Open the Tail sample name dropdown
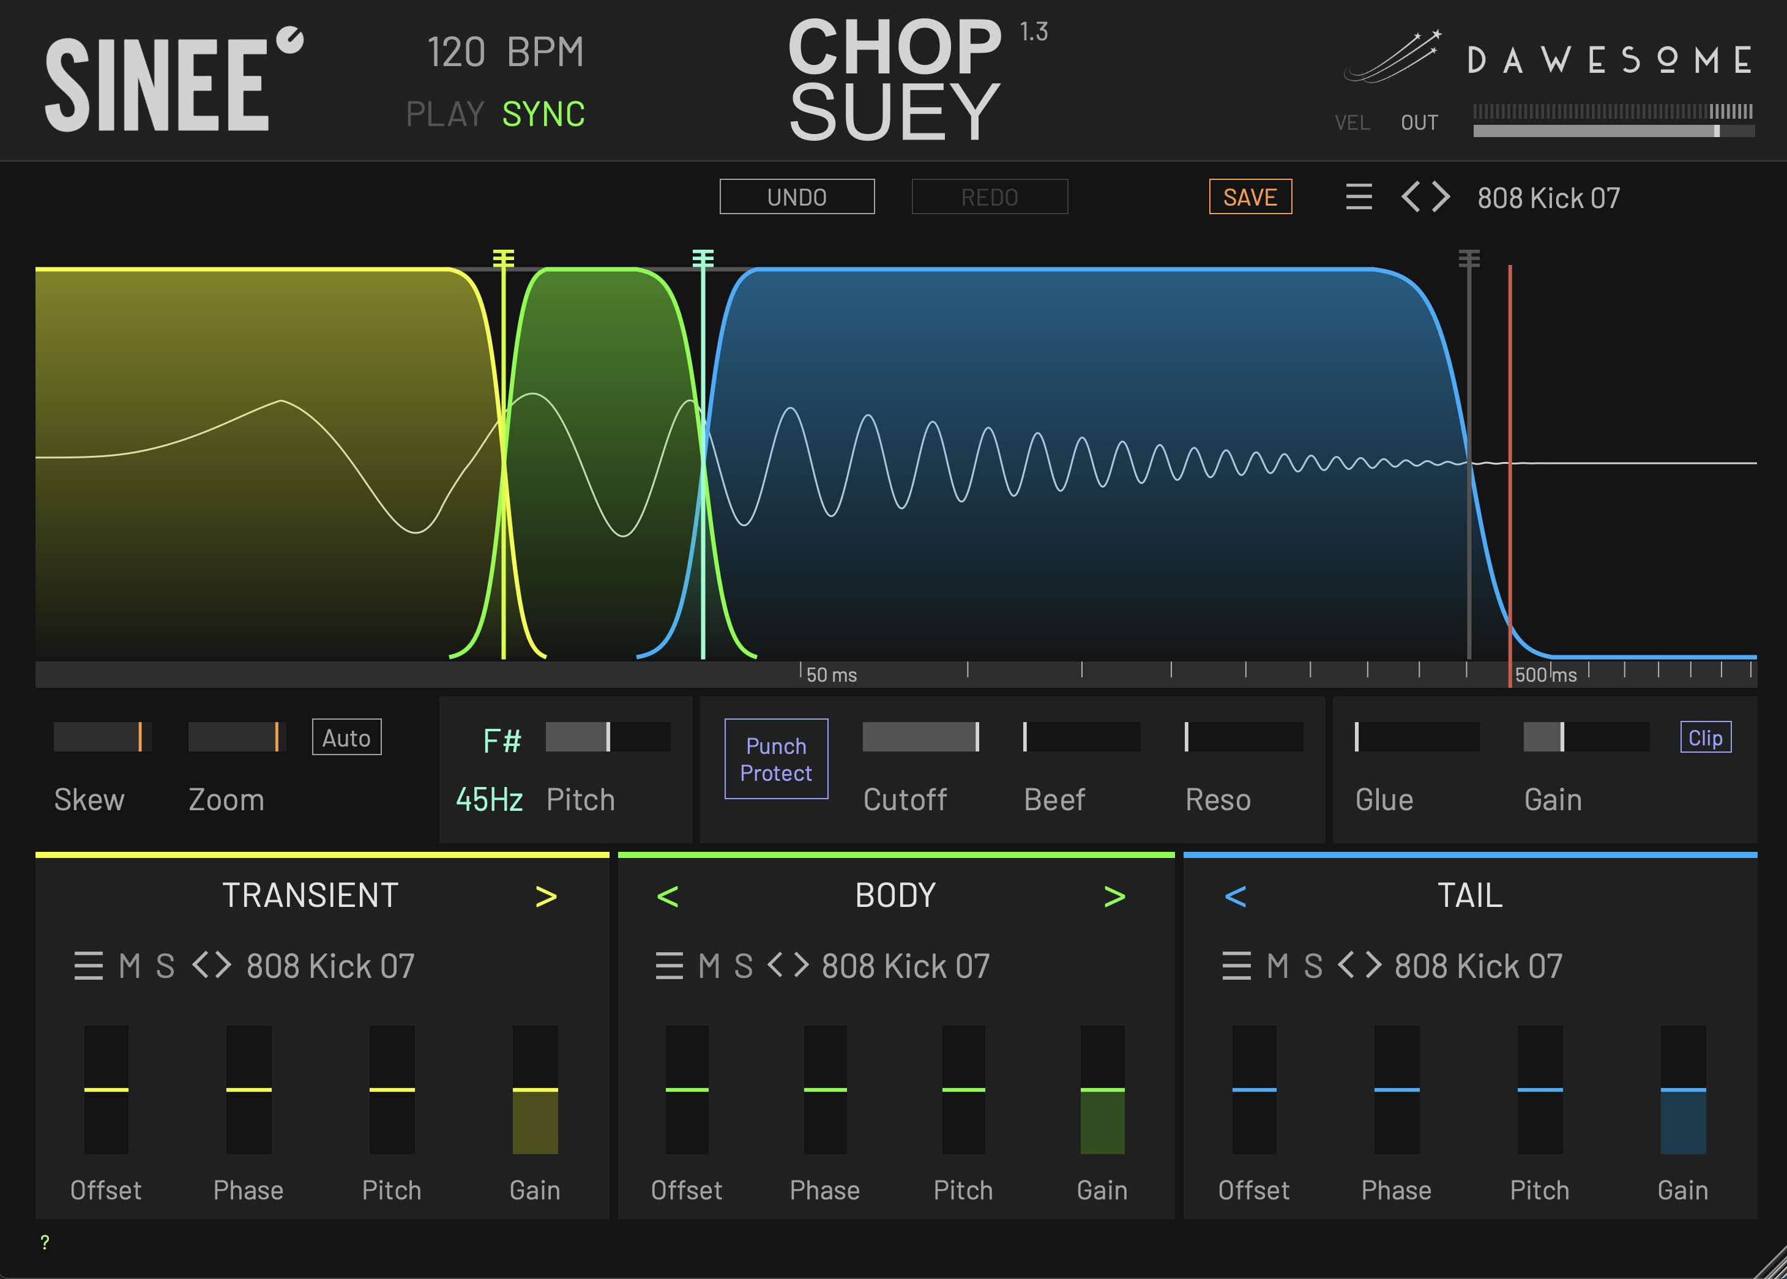The image size is (1787, 1279). tap(1479, 966)
